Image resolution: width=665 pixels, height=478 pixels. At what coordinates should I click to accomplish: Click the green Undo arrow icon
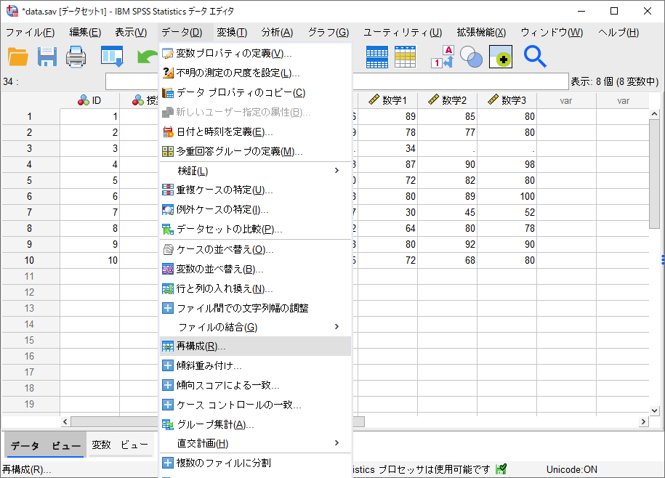point(147,57)
